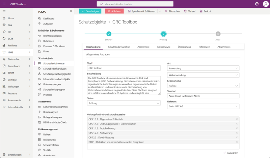
Task: Collapse the navigation with hamburger icon
Action: [4, 11]
